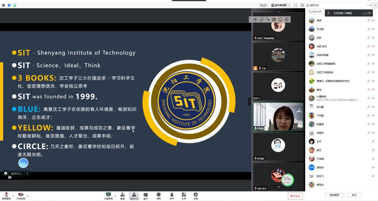Open the speaker view layout dropdown
Screen dimensions: 378x201
pos(281,5)
